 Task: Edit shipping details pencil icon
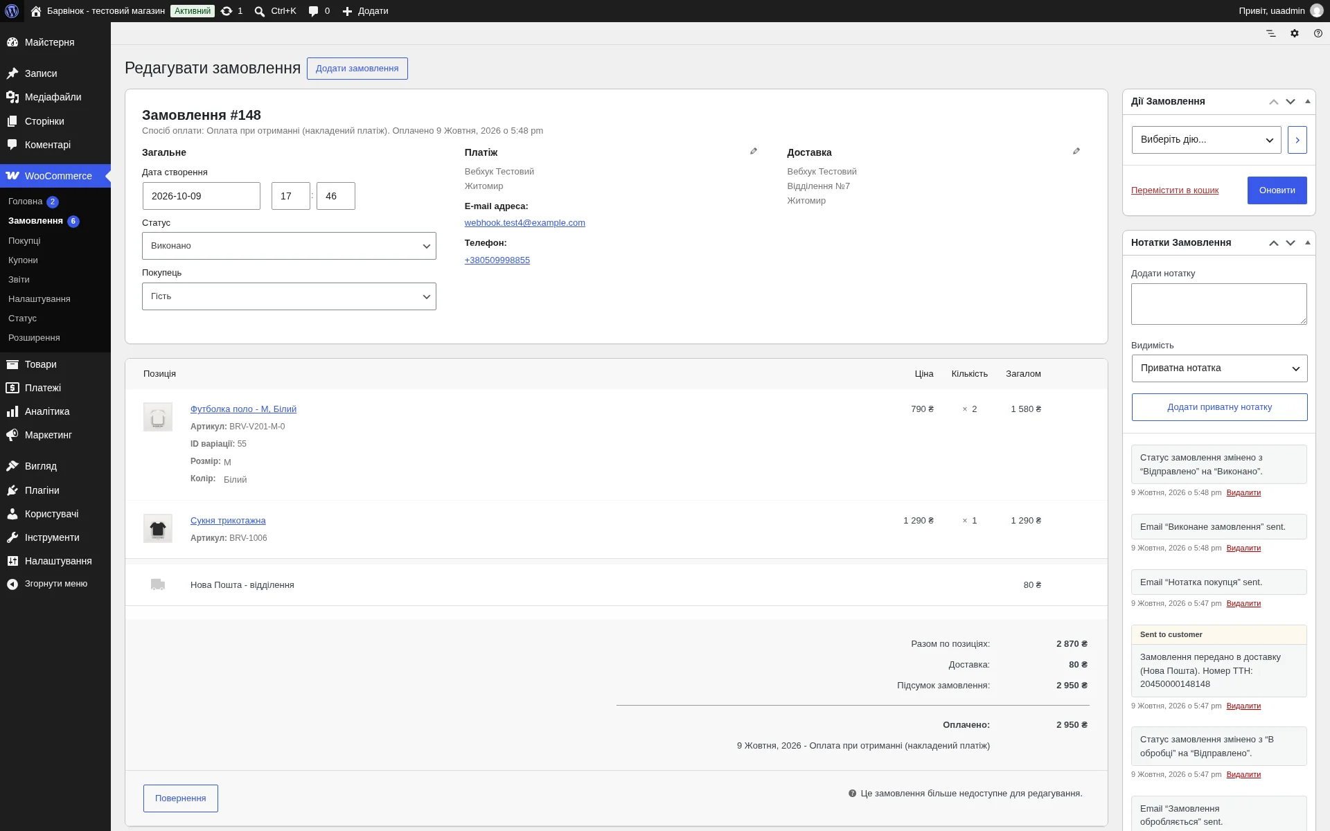pyautogui.click(x=1076, y=151)
